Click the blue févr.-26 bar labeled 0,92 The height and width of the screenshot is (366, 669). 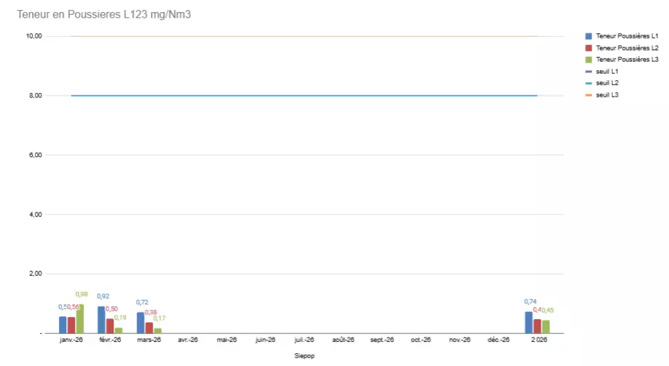point(102,320)
